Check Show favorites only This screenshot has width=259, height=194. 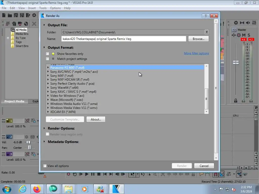(48, 54)
